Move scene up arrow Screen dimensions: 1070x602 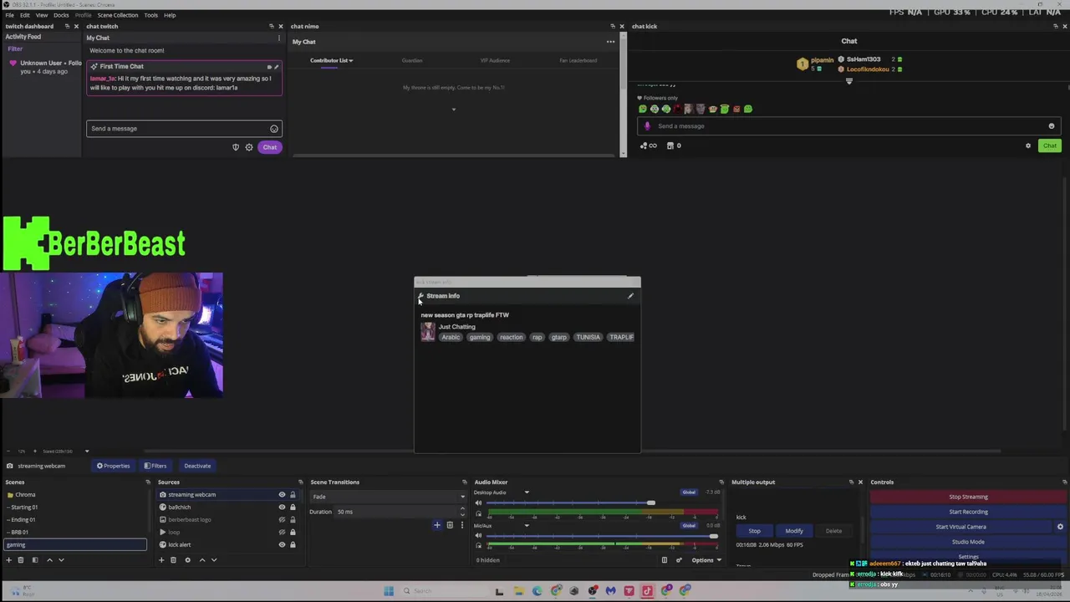pyautogui.click(x=49, y=560)
